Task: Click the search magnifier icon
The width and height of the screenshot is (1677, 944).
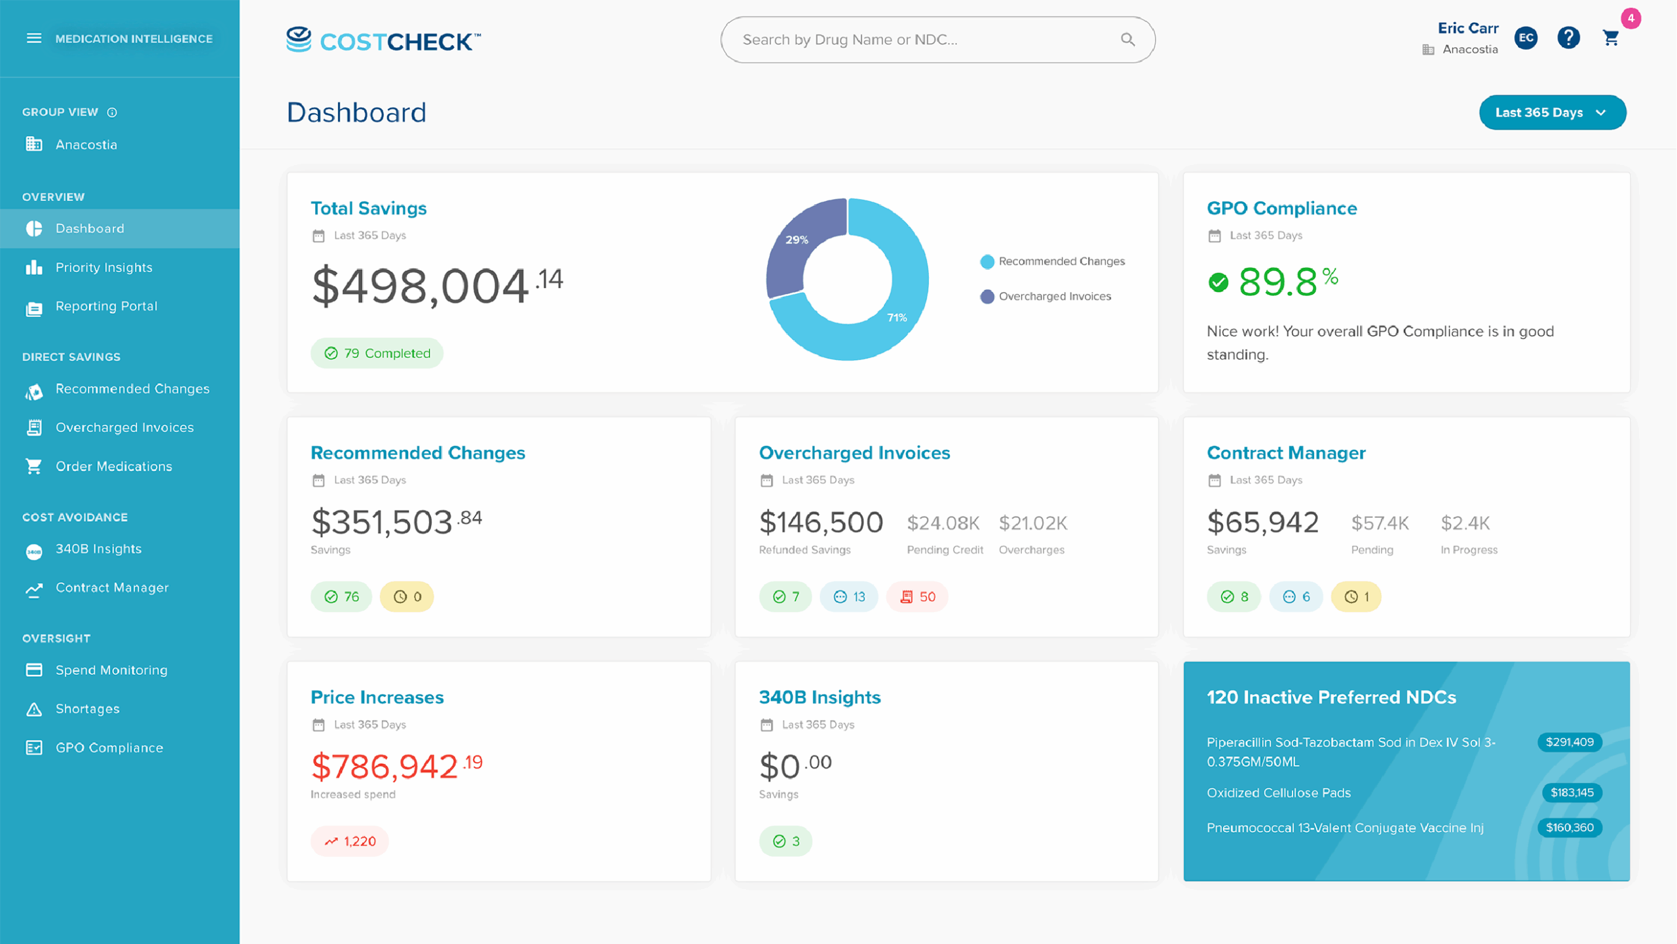Action: (x=1127, y=40)
